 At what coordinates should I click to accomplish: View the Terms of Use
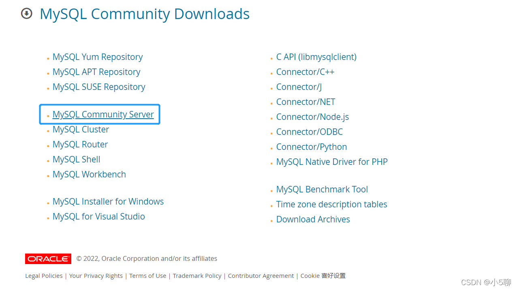148,276
